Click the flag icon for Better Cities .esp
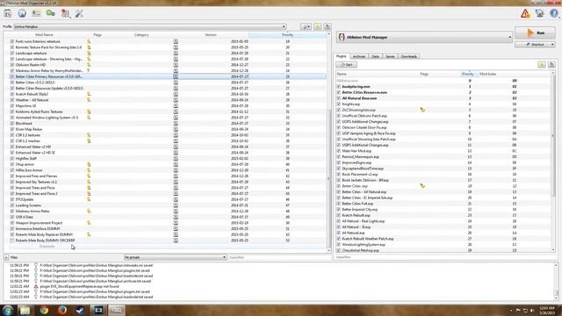 pyautogui.click(x=422, y=186)
